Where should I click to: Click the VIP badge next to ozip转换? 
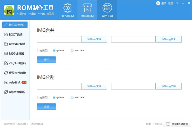[x=24, y=83]
